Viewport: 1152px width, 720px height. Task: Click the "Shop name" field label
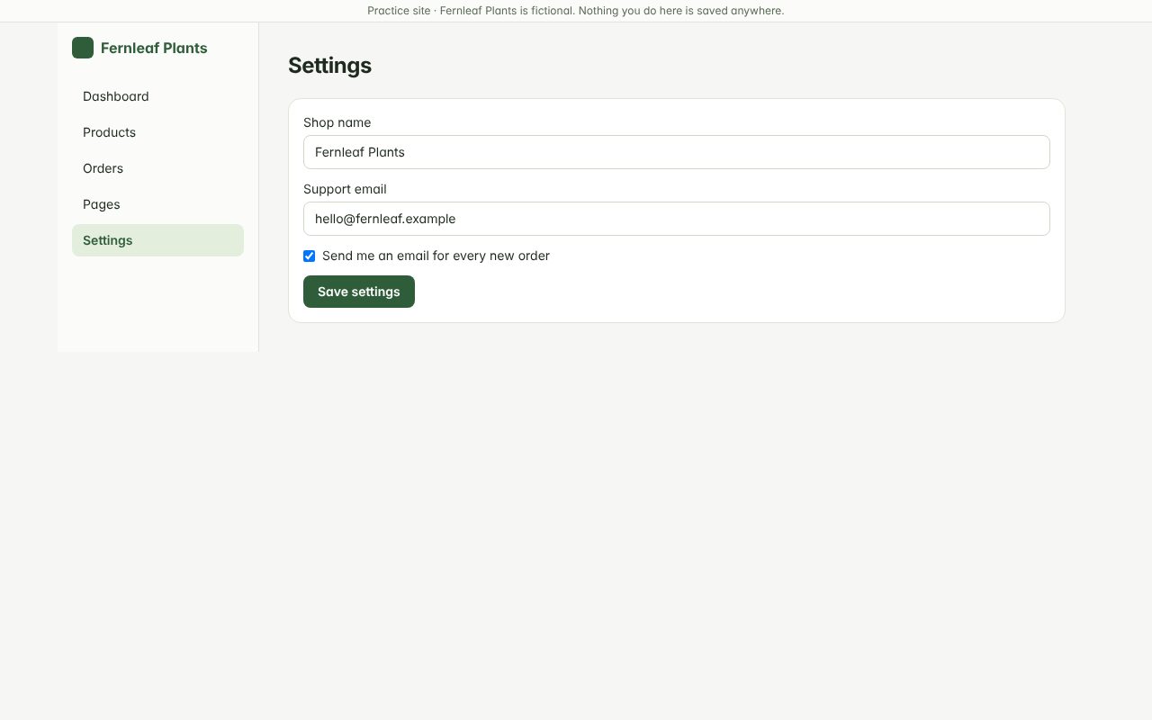pyautogui.click(x=337, y=122)
